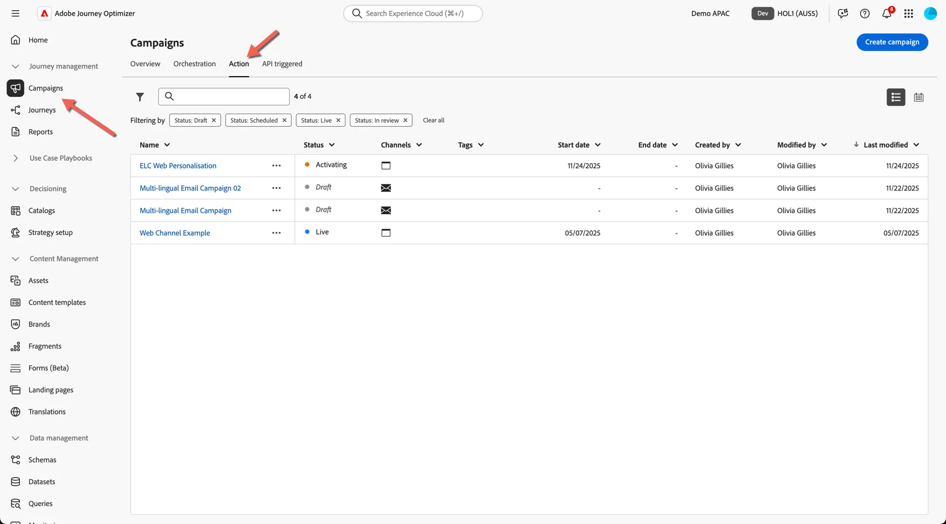
Task: Open the help question mark icon
Action: (x=865, y=13)
